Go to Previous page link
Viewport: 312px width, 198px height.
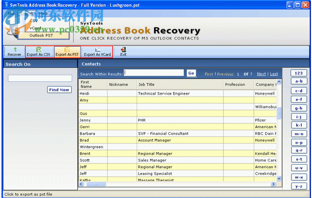pos(225,74)
